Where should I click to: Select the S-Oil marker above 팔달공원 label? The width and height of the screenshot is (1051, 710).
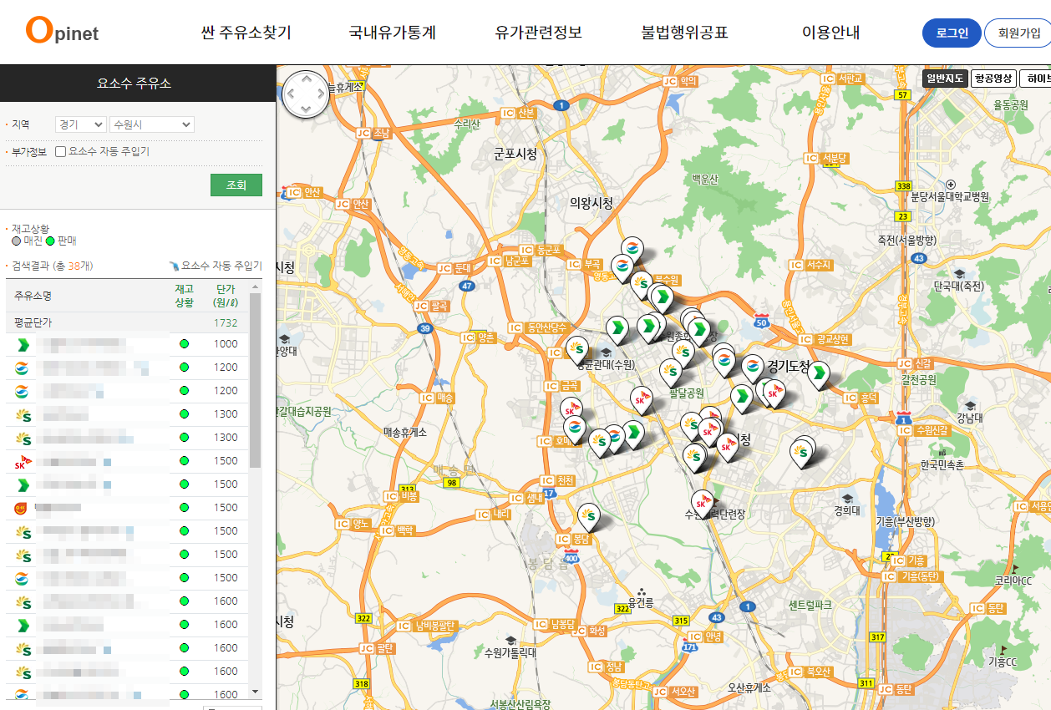point(671,372)
